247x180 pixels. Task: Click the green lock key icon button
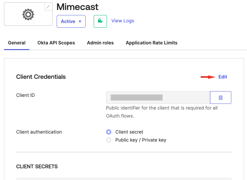point(100,21)
